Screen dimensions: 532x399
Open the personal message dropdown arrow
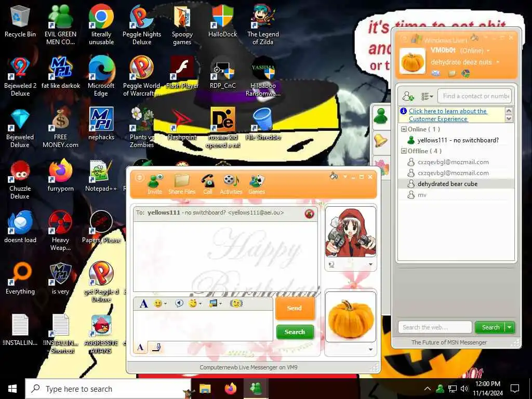click(x=498, y=62)
